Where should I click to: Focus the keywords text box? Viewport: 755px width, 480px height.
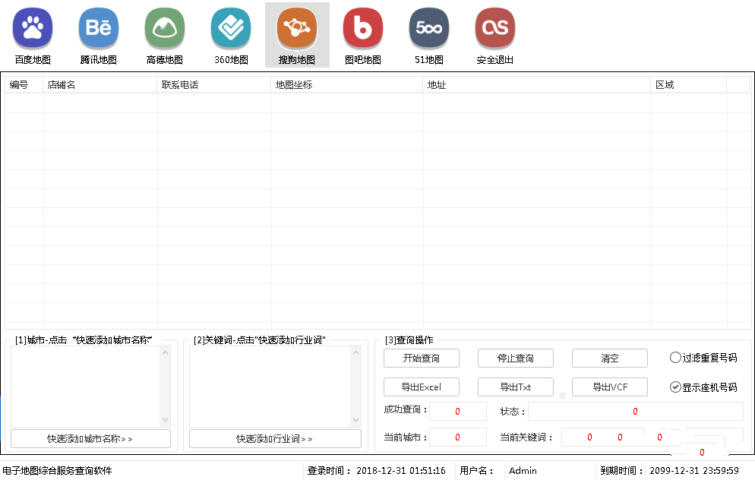[270, 387]
